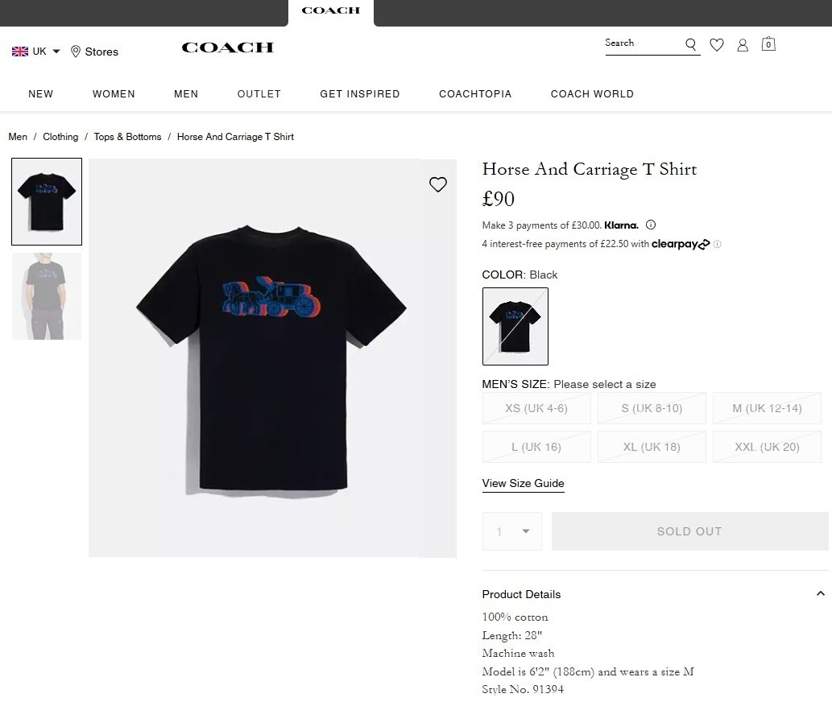
Task: Open the MEN navigation menu
Action: 186,94
